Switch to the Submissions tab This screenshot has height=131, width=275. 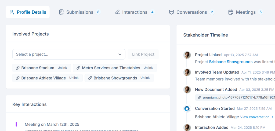click(x=80, y=12)
